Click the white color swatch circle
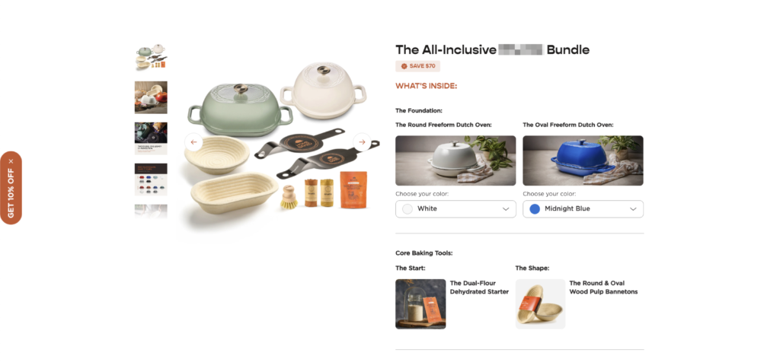Image resolution: width=780 pixels, height=362 pixels. click(408, 209)
